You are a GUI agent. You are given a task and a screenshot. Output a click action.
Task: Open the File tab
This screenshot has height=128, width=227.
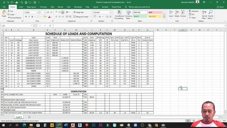point(4,7)
